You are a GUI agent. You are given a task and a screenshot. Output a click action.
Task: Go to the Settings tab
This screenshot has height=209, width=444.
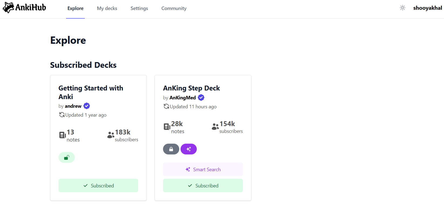click(139, 8)
